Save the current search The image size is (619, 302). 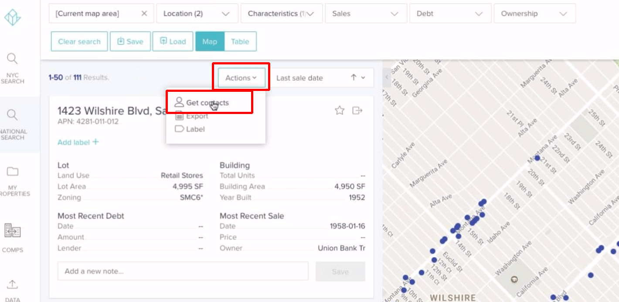(130, 41)
